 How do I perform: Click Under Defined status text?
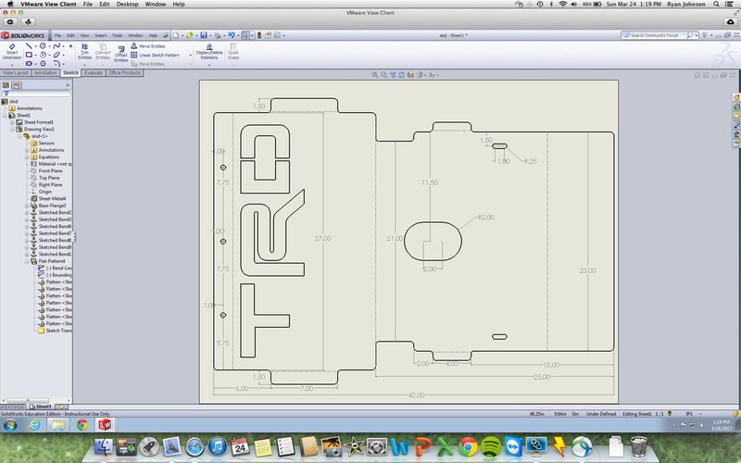tap(601, 414)
